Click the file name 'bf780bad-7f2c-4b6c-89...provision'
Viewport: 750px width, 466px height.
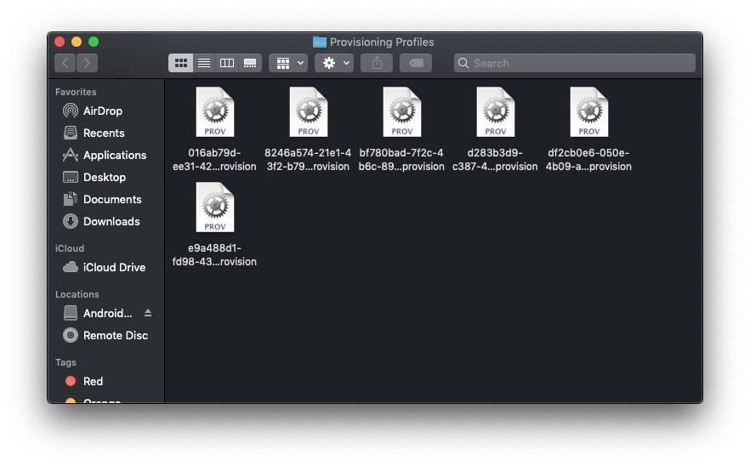[x=401, y=159]
